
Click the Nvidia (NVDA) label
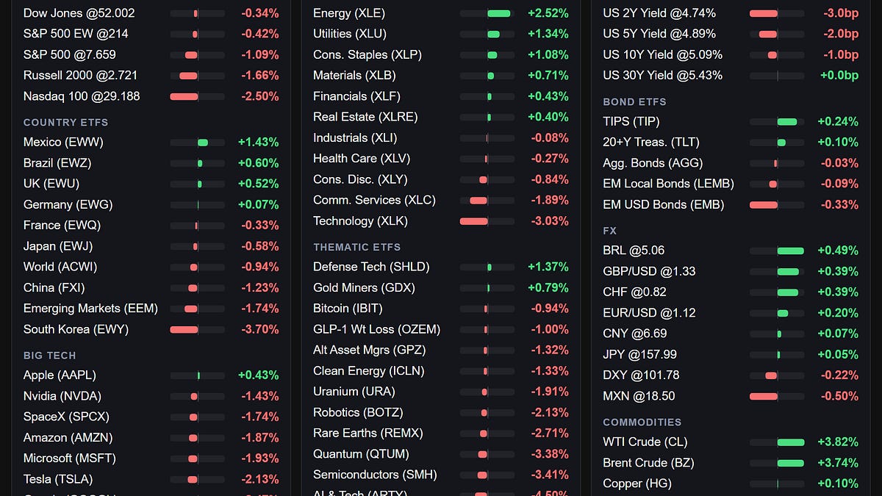(62, 396)
